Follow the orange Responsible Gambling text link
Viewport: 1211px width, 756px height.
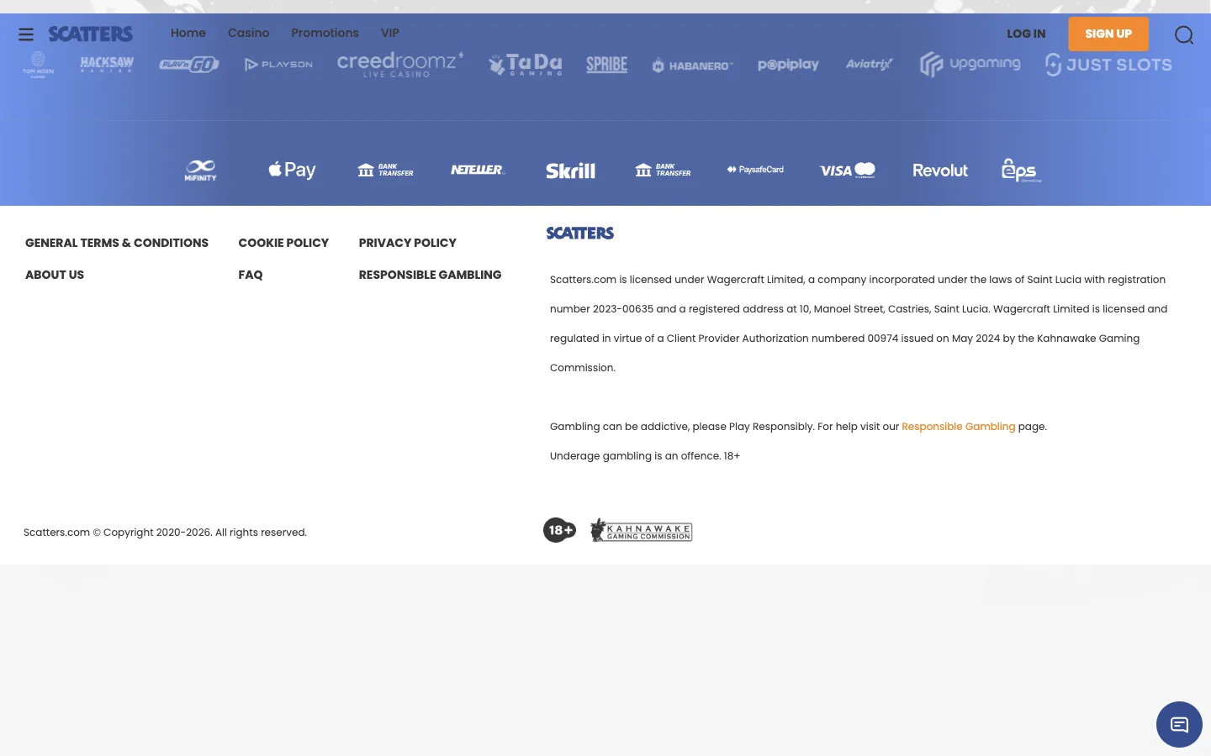[959, 427]
